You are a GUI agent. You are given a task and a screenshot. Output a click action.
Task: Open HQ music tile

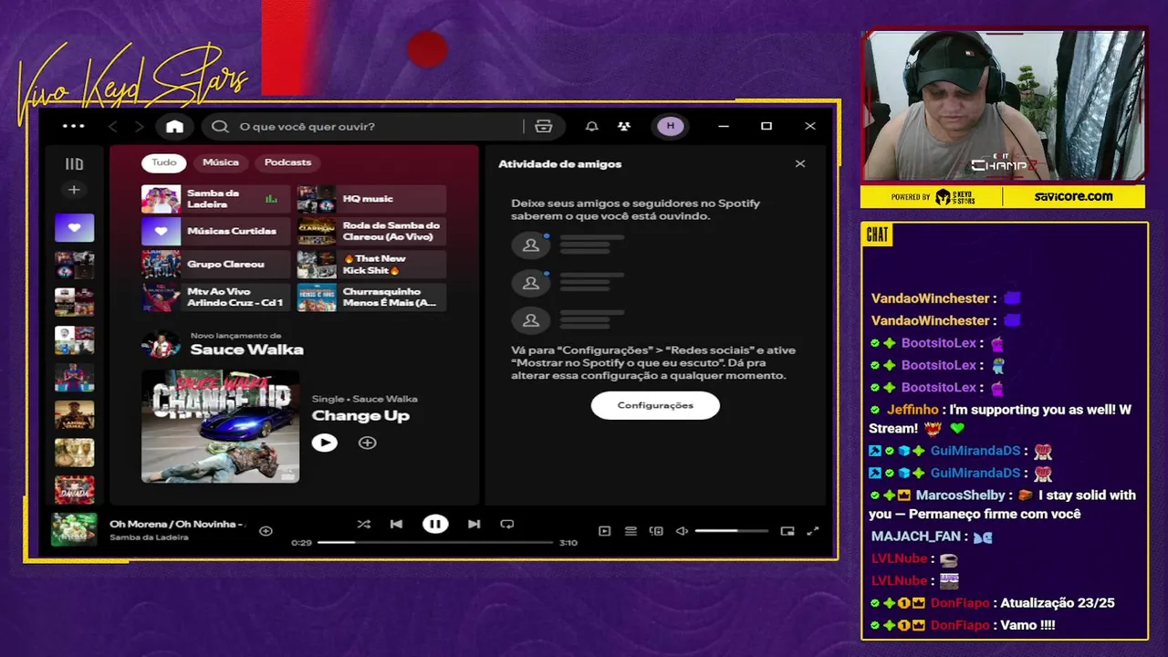[x=371, y=199]
